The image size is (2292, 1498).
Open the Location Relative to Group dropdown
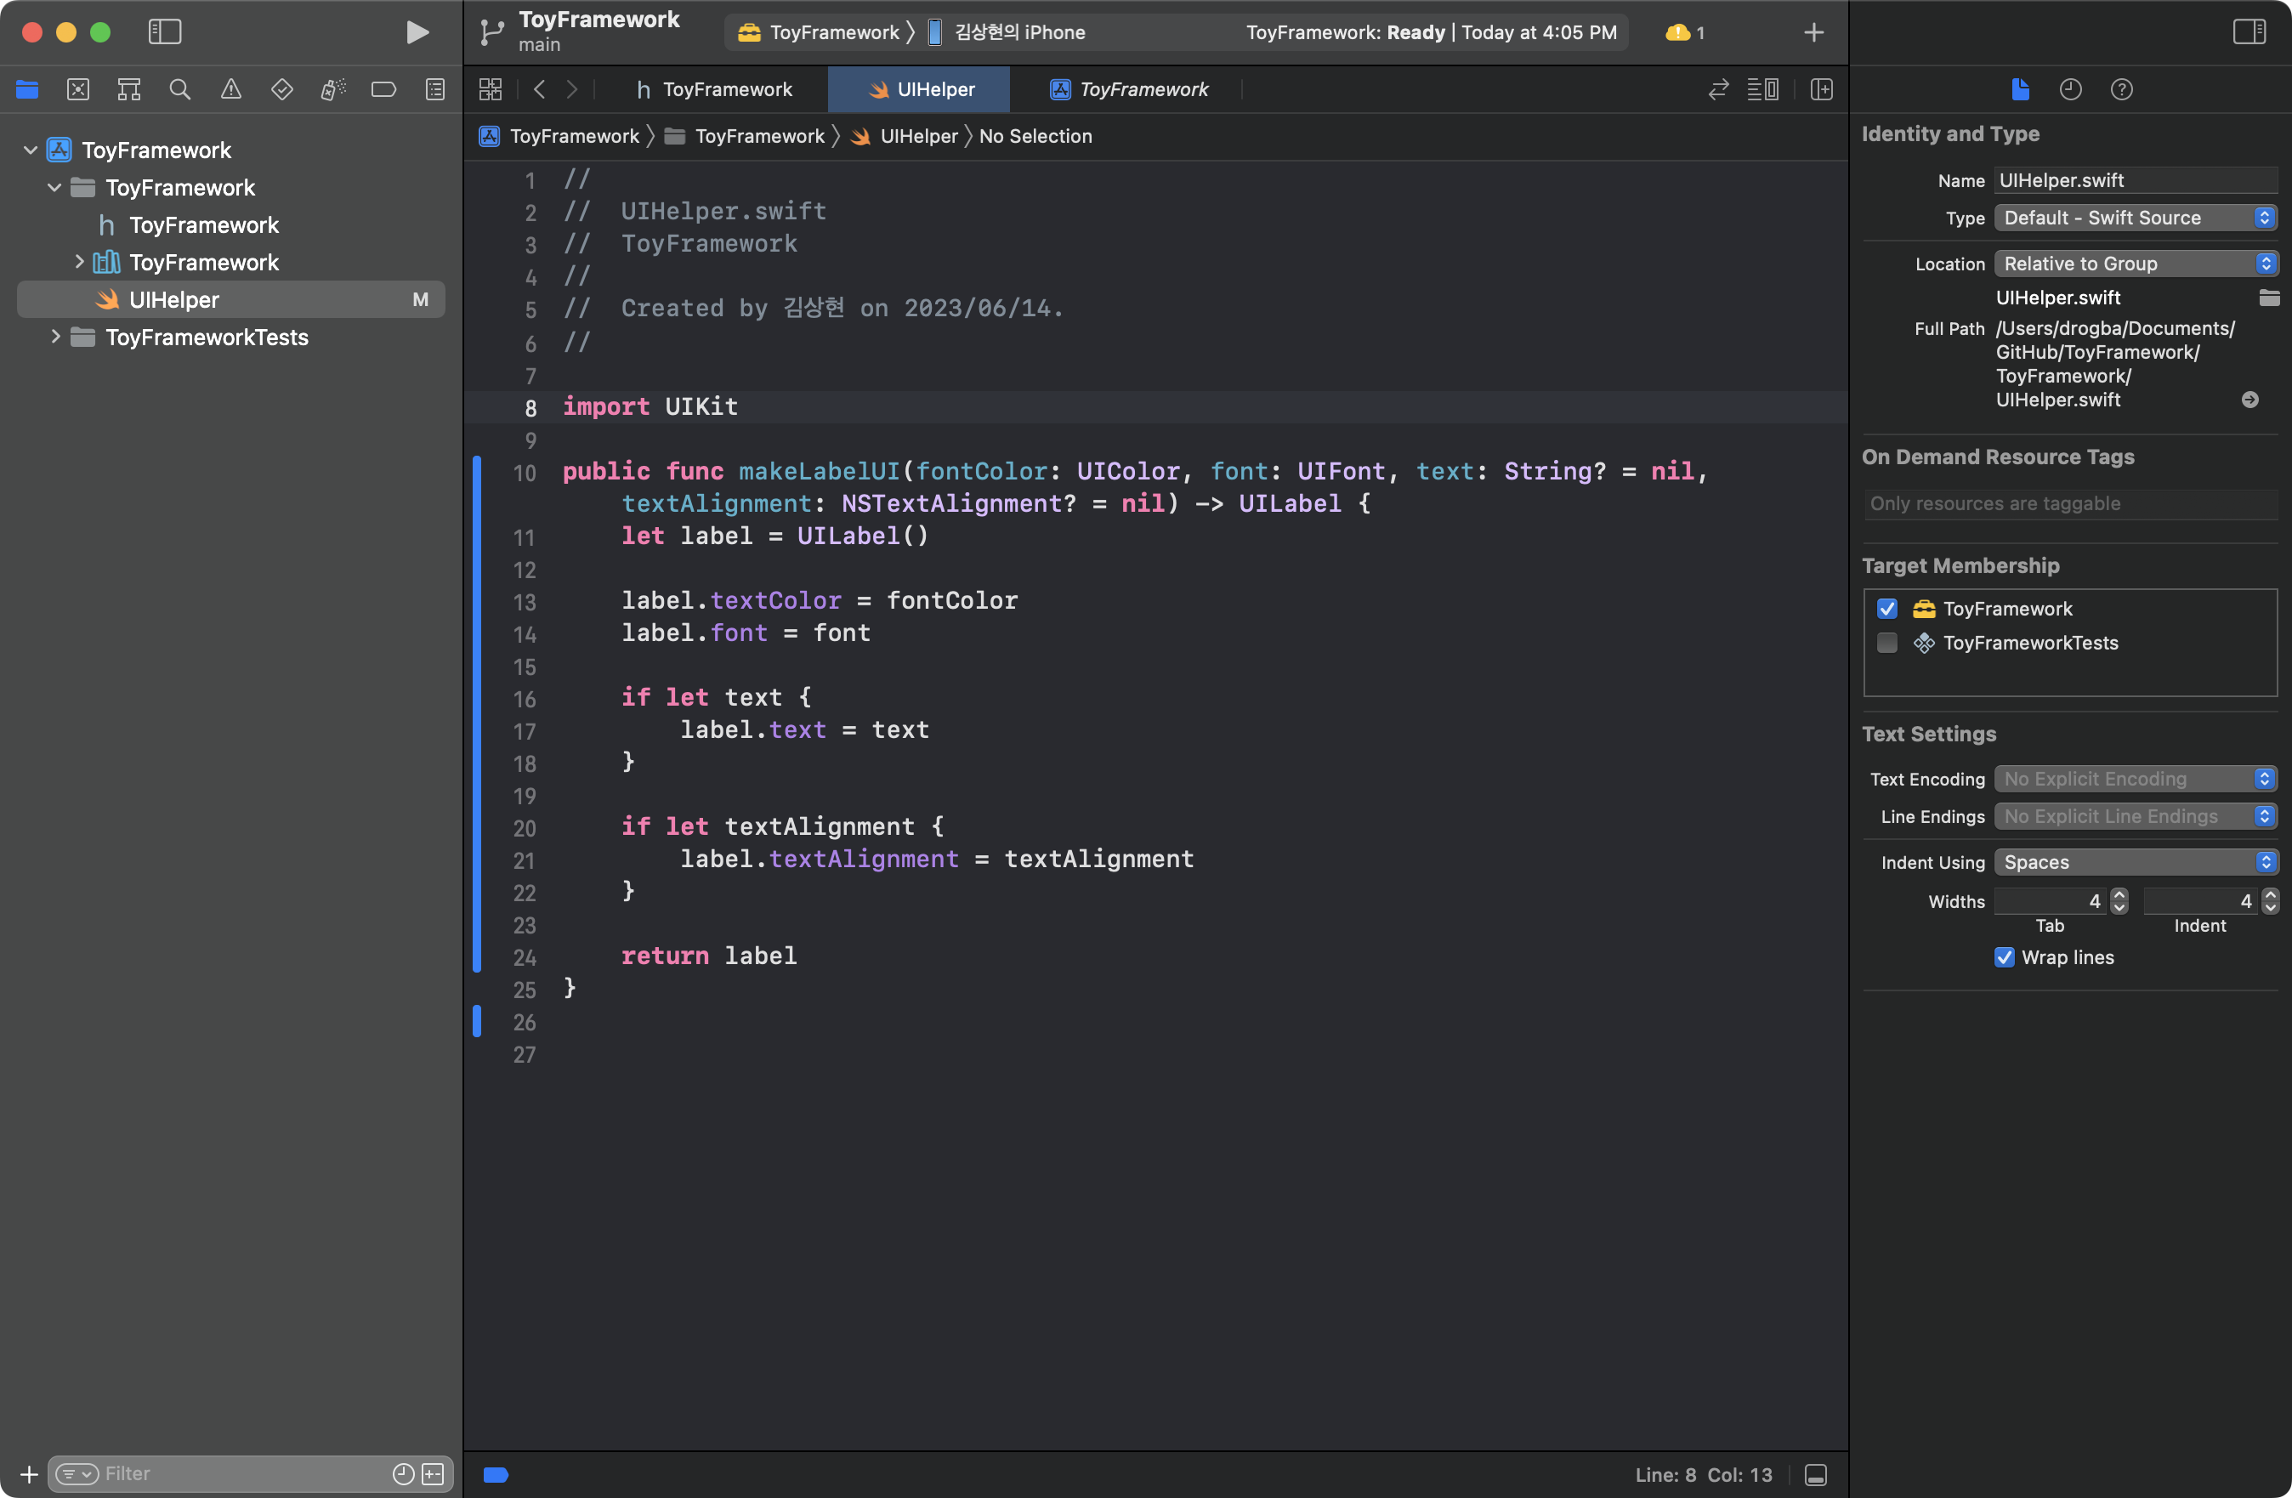pos(2134,263)
